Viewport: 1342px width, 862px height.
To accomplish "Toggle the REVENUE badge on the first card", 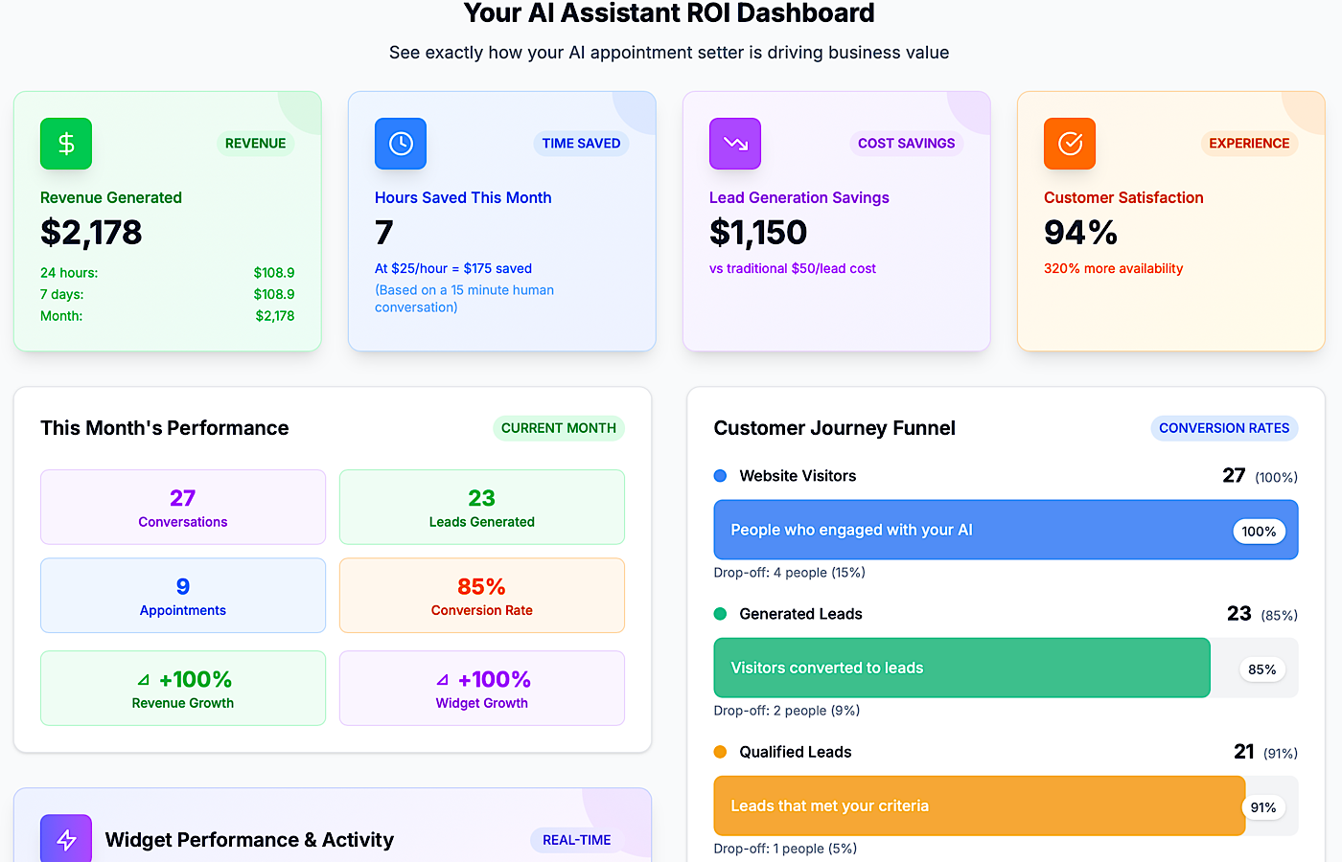I will tap(255, 143).
